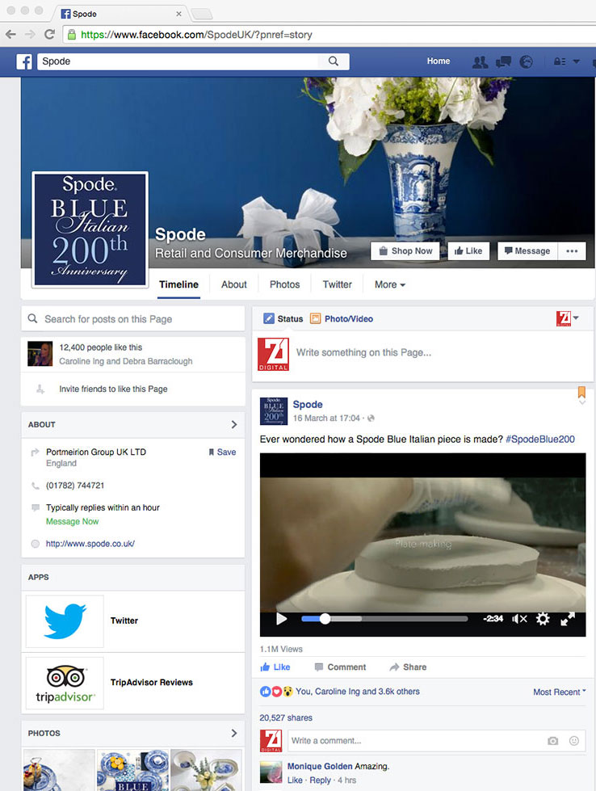The height and width of the screenshot is (791, 596).
Task: Open the TripAdvisor Reviews app icon
Action: coord(65,683)
